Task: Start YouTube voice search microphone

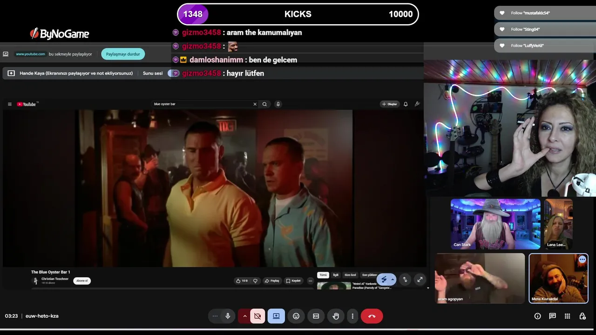Action: [278, 104]
